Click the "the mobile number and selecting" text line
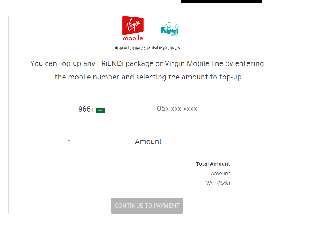Screen dimensions: 321x235 click(x=147, y=77)
